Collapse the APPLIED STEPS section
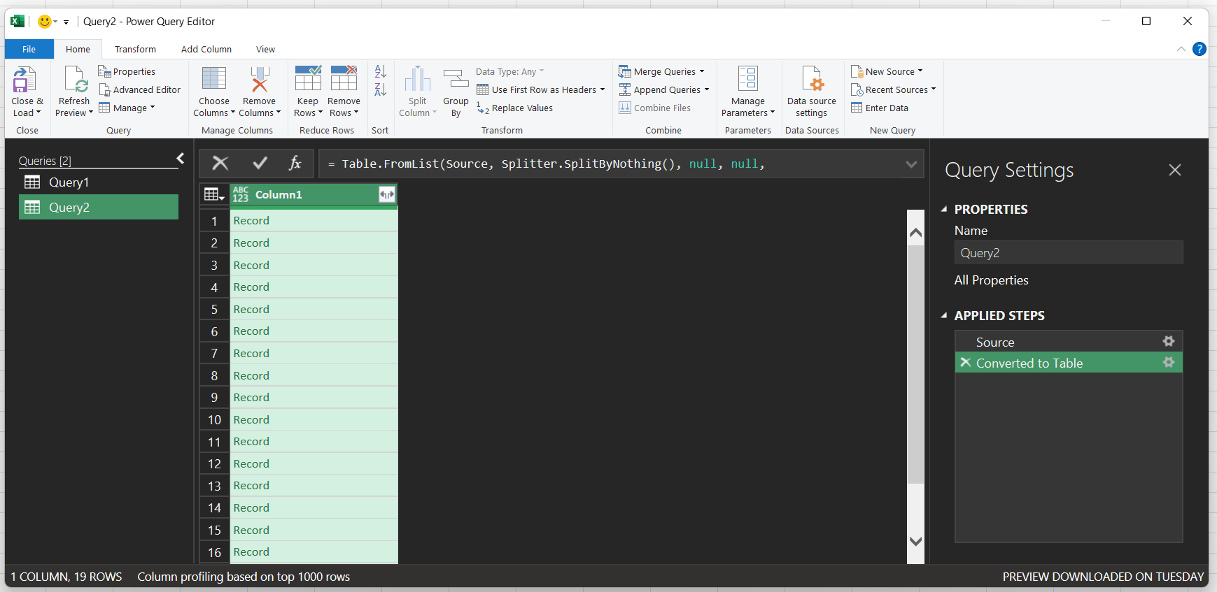The width and height of the screenshot is (1217, 592). click(x=944, y=315)
